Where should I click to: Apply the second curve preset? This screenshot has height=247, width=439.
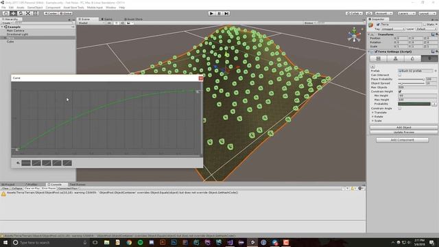36,163
